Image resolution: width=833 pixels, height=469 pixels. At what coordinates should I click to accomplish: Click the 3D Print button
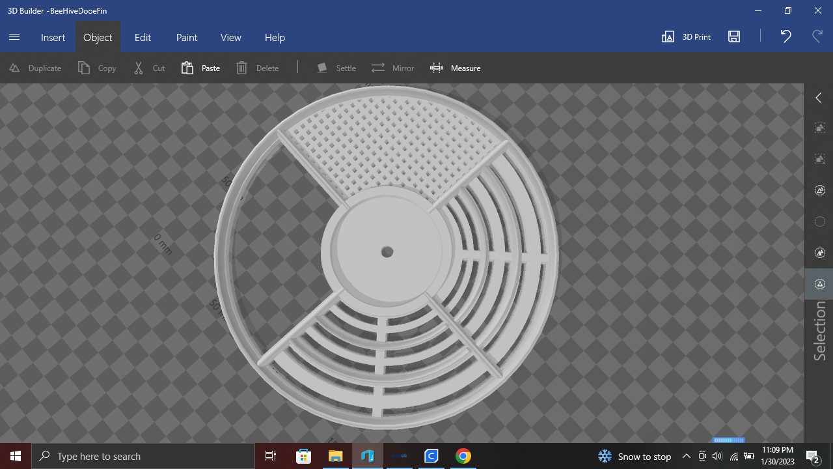pos(686,37)
